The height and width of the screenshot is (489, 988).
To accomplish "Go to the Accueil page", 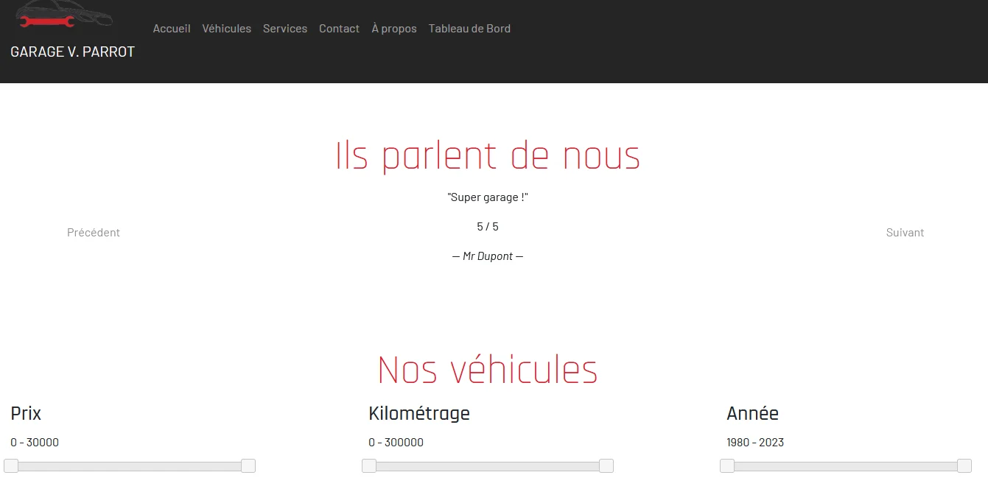I will pyautogui.click(x=172, y=29).
